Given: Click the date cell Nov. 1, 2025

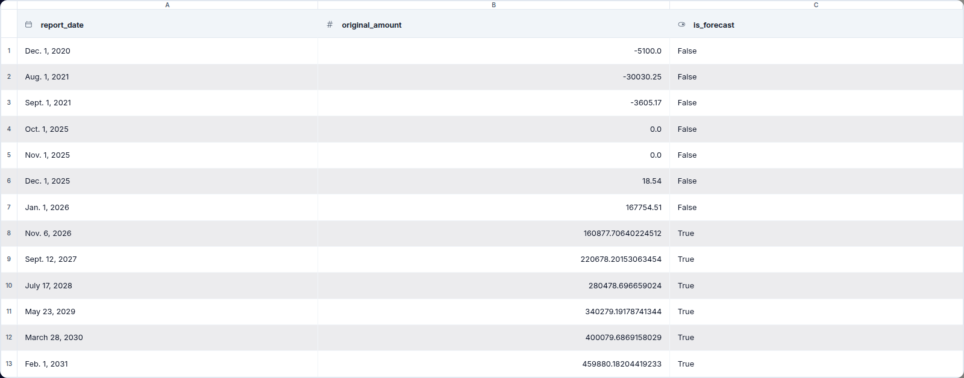Looking at the screenshot, I should pos(167,155).
